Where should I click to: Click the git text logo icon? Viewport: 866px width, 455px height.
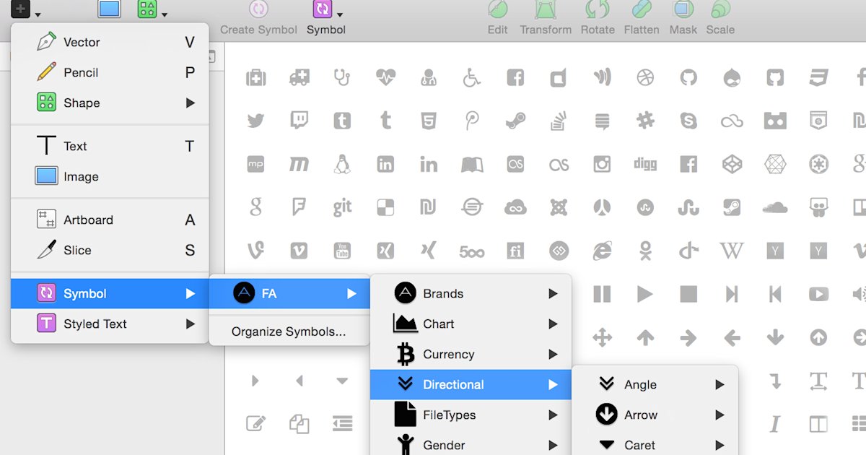(342, 207)
